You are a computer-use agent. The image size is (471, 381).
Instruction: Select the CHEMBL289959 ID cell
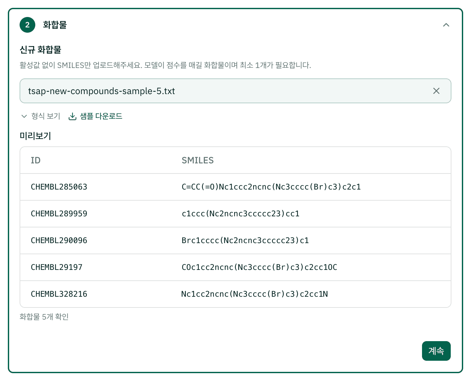(59, 214)
